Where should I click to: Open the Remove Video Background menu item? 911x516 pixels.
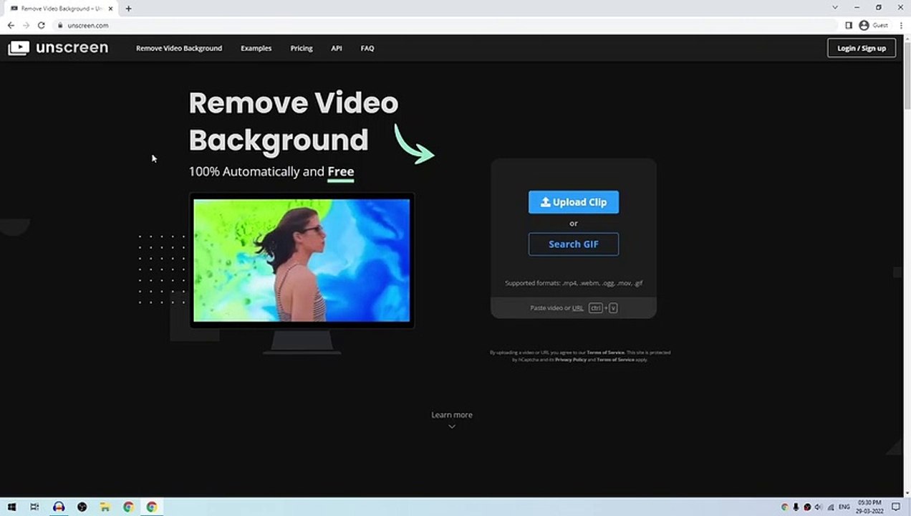click(x=179, y=48)
